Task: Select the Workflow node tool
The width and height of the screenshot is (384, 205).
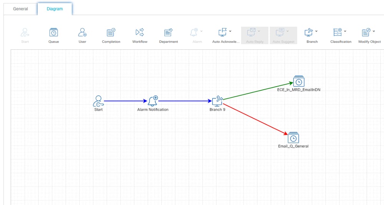Action: pyautogui.click(x=140, y=32)
